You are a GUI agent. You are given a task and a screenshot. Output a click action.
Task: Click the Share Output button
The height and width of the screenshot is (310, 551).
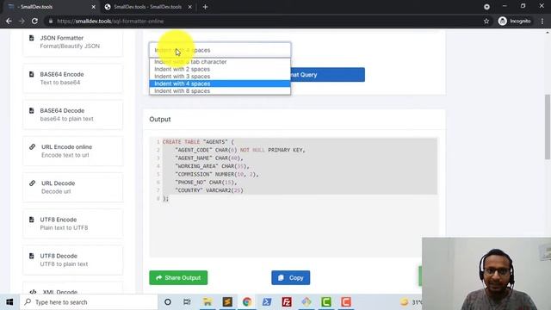(178, 277)
